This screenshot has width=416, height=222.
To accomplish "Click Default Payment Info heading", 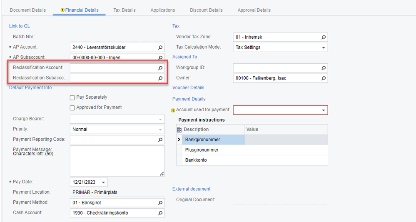I will point(30,87).
